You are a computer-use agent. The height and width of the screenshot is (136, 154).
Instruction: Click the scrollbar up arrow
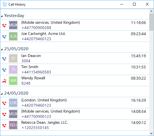pos(151,11)
